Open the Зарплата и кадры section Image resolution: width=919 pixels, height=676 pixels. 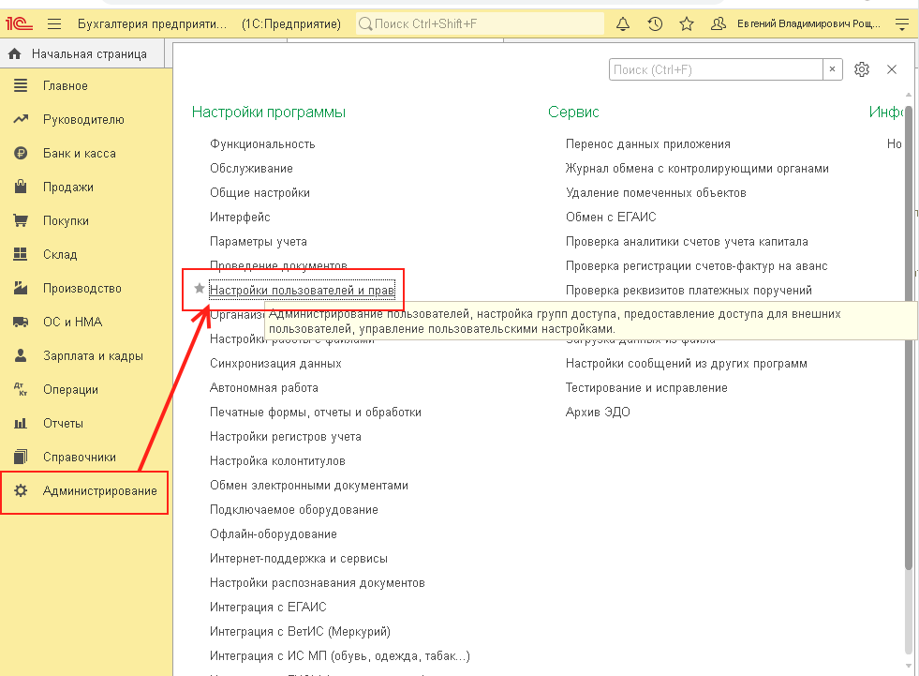click(x=93, y=355)
